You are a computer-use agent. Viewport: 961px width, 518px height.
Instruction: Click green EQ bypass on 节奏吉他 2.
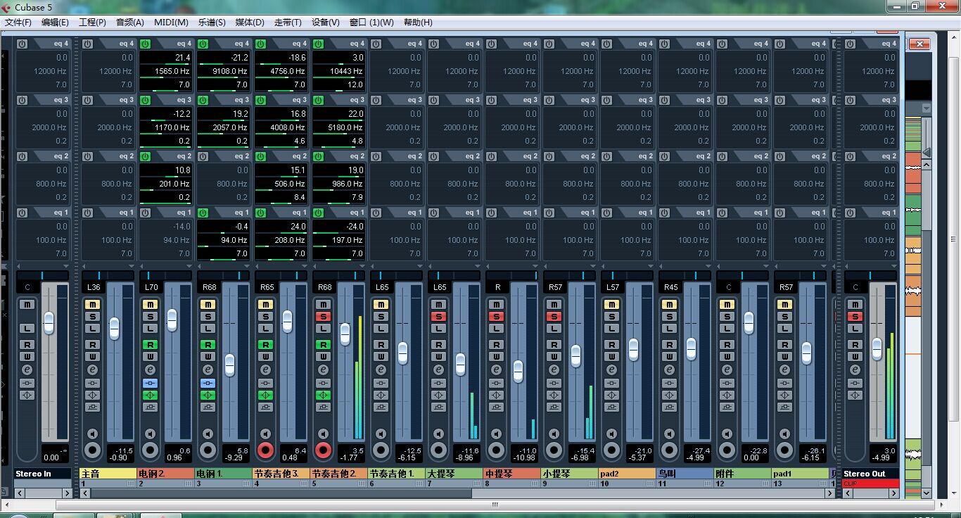click(323, 395)
